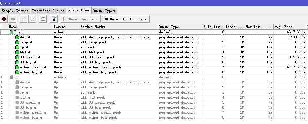Click the queue icon next to 443_d
308x124 pixels.
click(x=17, y=52)
